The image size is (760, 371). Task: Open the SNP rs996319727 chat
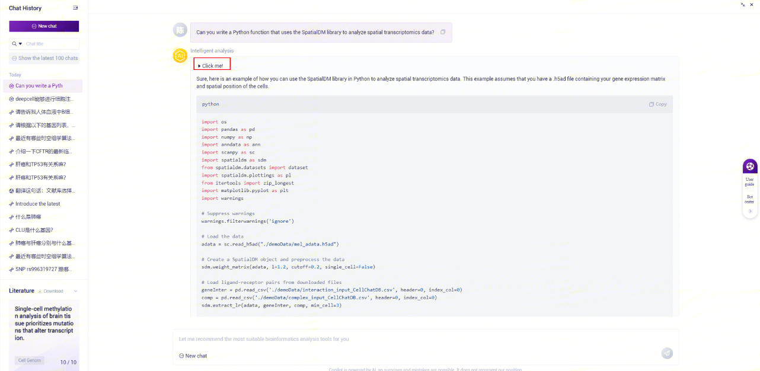45,269
